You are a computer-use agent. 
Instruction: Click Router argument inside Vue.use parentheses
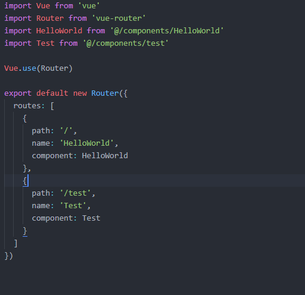point(55,68)
